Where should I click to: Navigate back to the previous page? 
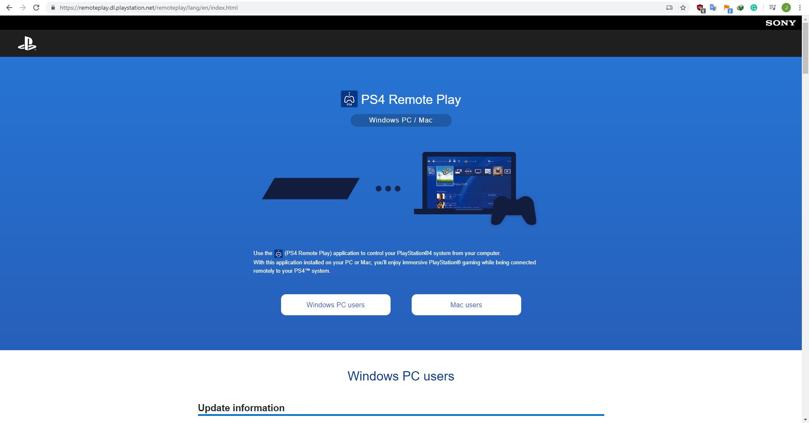click(x=9, y=7)
